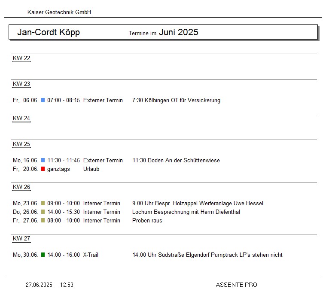Jump to the KW 25 heading
Image resolution: width=335 pixels, height=295 pixels.
pos(21,144)
